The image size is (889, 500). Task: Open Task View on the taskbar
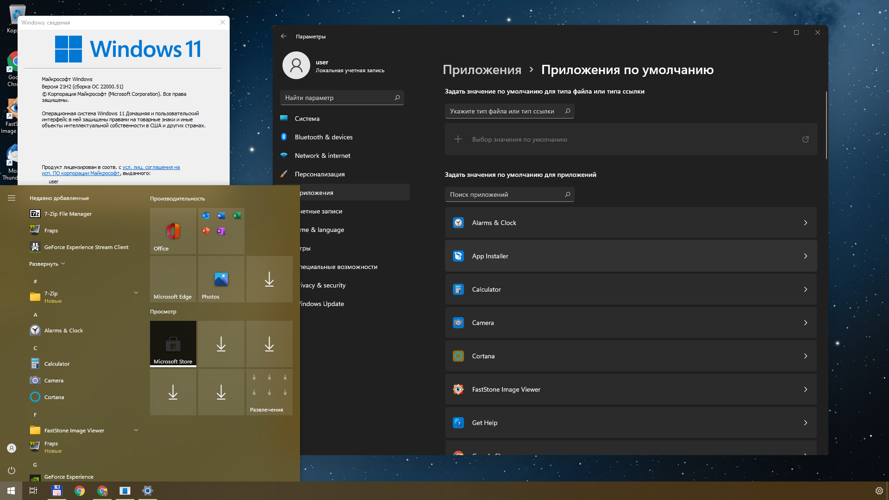[x=33, y=491]
